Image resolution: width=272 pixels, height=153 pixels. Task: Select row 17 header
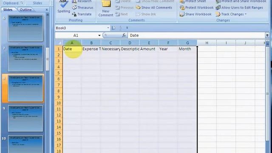click(x=59, y=145)
